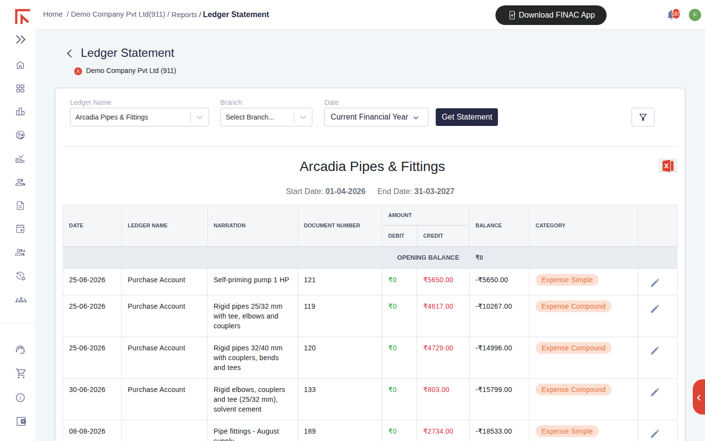705x441 pixels.
Task: Click the Demo Company Pvt Ltd (911) label
Action: pyautogui.click(x=131, y=71)
